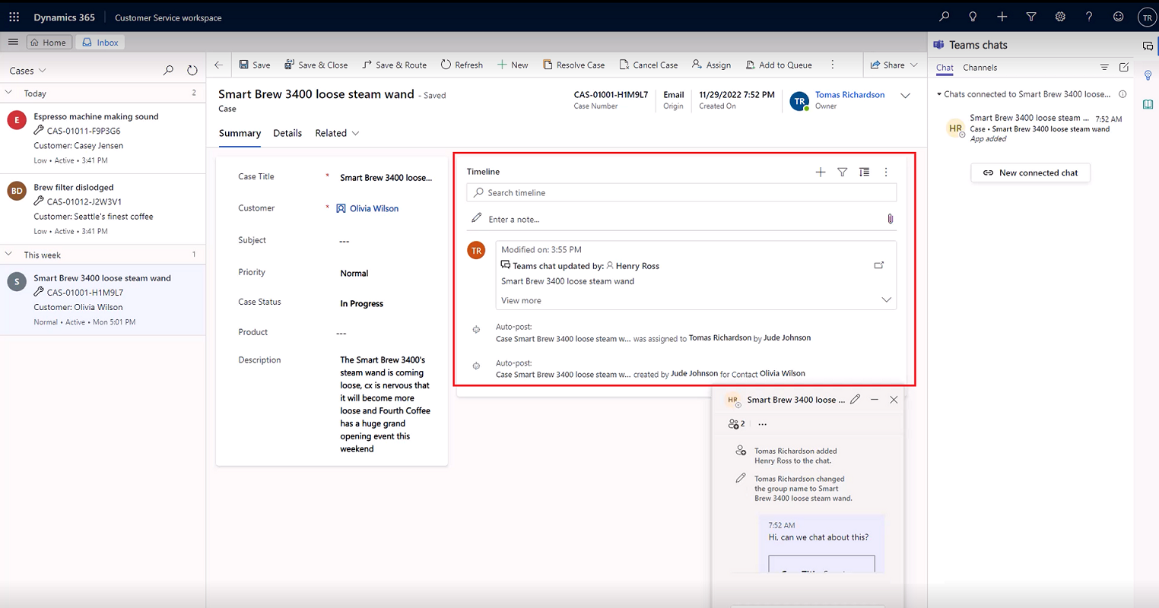Viewport: 1159px width, 608px height.
Task: Open the knowledge search book icon
Action: 1148,104
